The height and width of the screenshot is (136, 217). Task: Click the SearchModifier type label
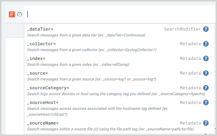pos(182,29)
